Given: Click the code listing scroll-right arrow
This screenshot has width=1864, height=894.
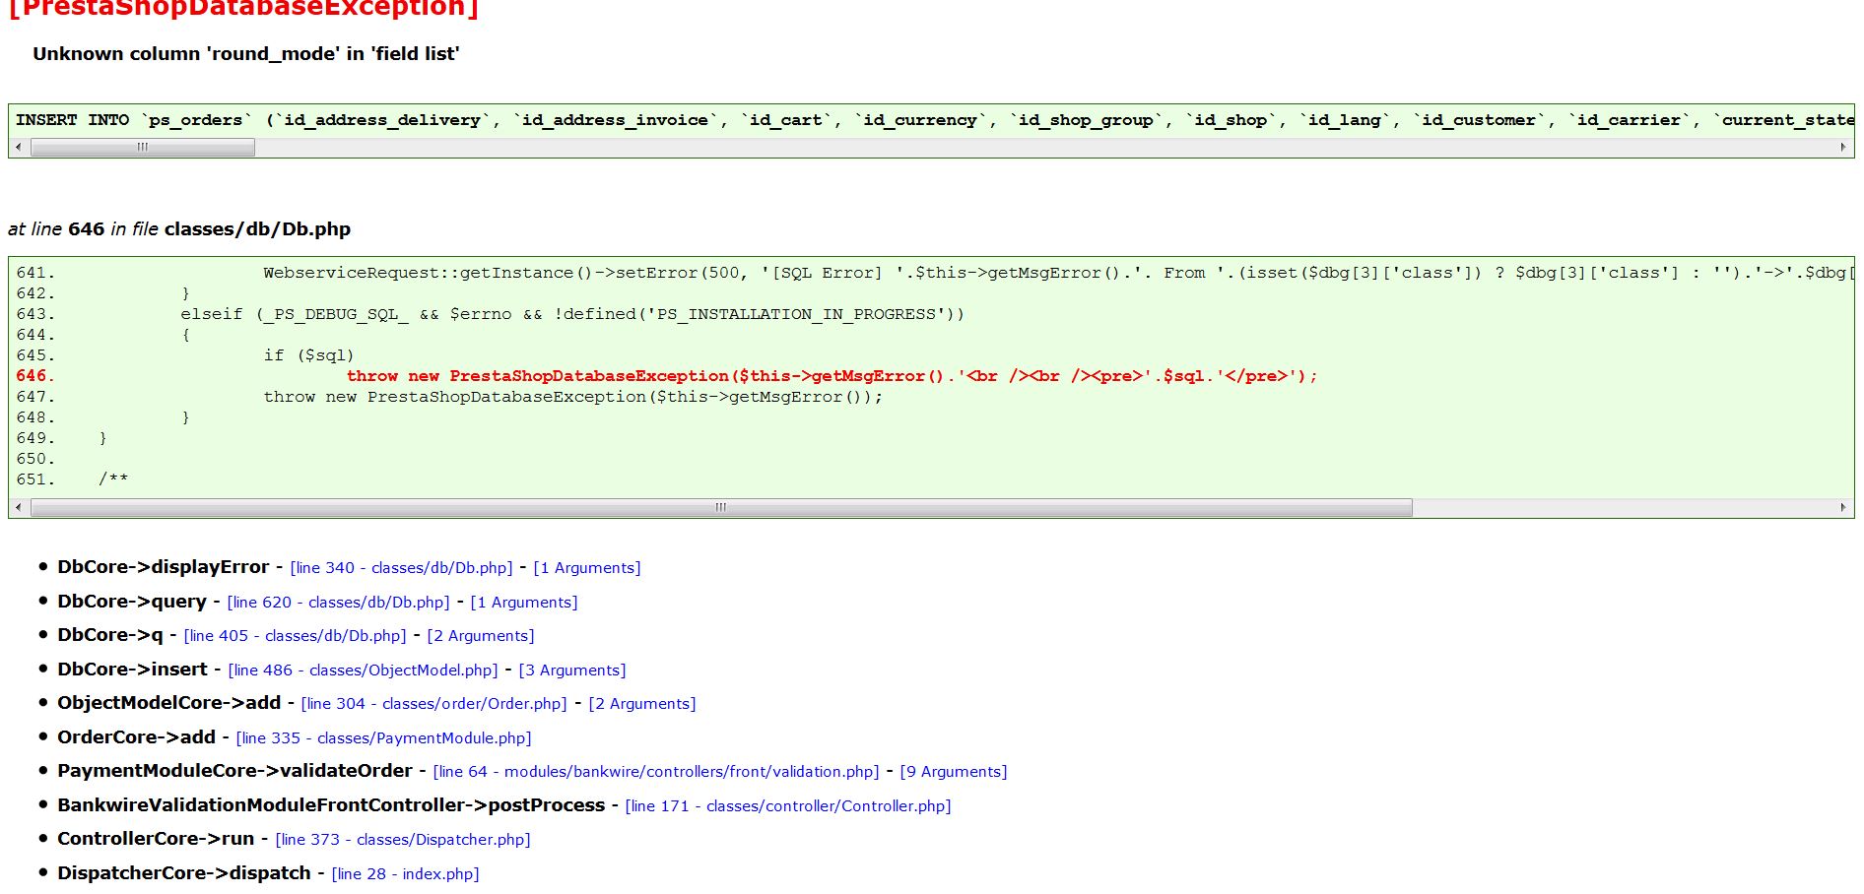Looking at the screenshot, I should pyautogui.click(x=1843, y=508).
